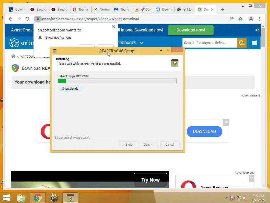Click the browser forward arrow
The height and width of the screenshot is (203, 270).
pyautogui.click(x=19, y=19)
